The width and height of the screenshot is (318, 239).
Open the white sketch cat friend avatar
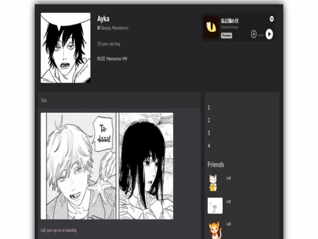[x=215, y=206]
